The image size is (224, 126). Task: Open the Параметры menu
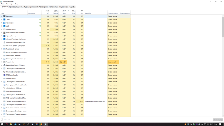pyautogui.click(x=10, y=4)
